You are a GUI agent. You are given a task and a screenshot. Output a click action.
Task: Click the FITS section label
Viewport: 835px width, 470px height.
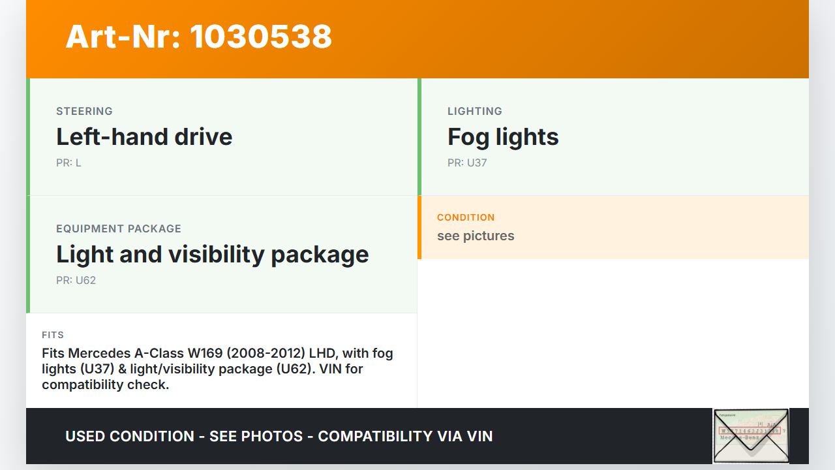pyautogui.click(x=53, y=335)
